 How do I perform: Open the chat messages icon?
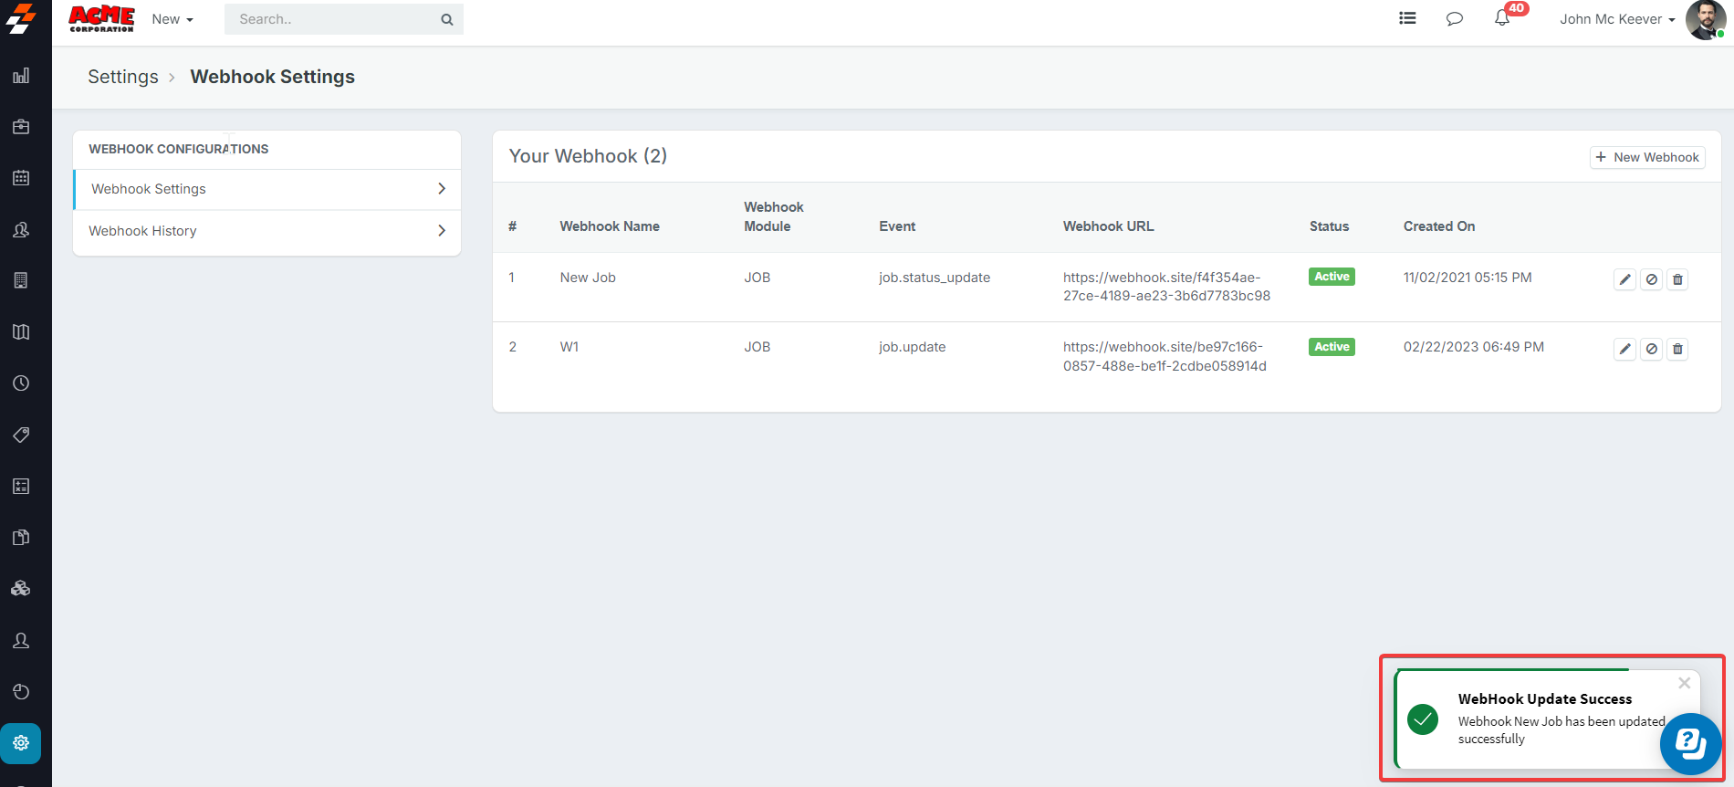[1455, 19]
